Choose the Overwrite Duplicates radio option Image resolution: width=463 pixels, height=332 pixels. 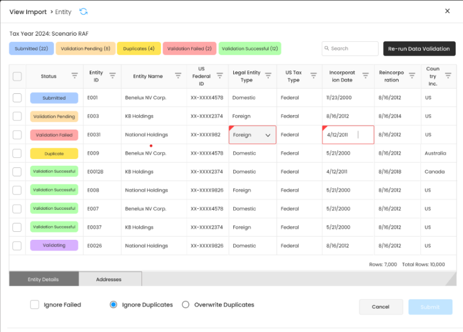[x=186, y=304]
